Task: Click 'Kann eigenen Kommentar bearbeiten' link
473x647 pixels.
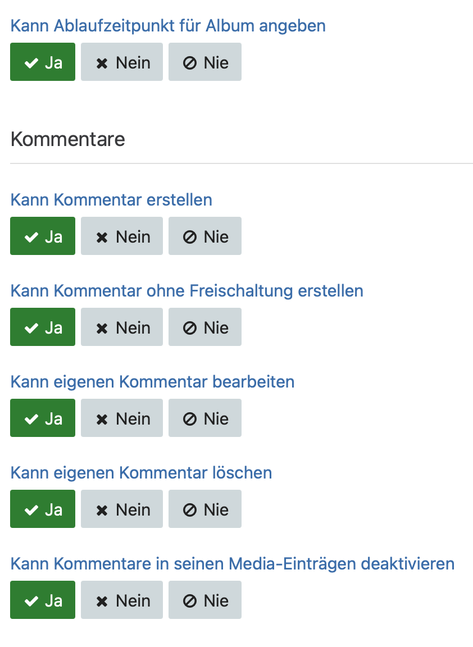Action: click(152, 382)
